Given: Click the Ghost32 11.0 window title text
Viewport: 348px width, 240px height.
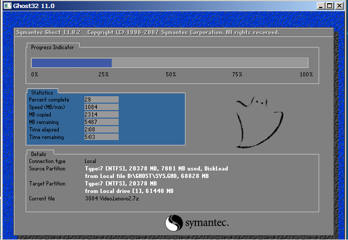Looking at the screenshot, I should point(34,6).
